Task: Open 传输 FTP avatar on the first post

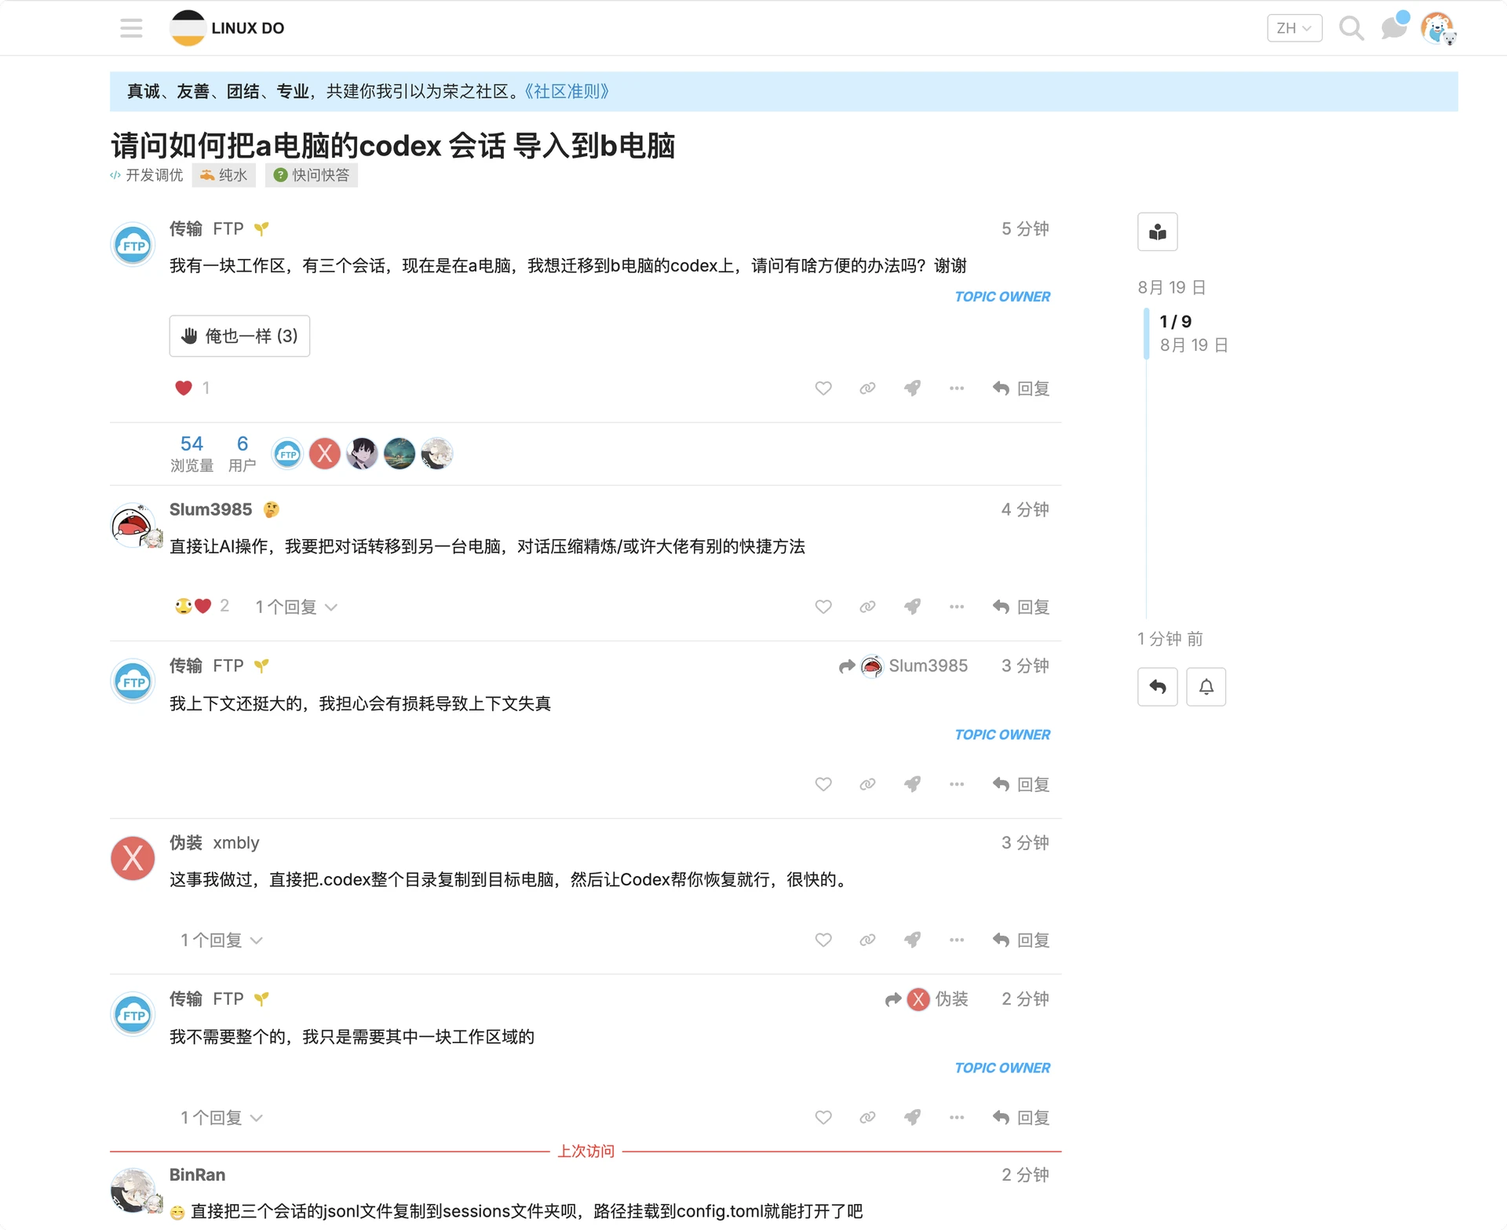Action: coord(133,245)
